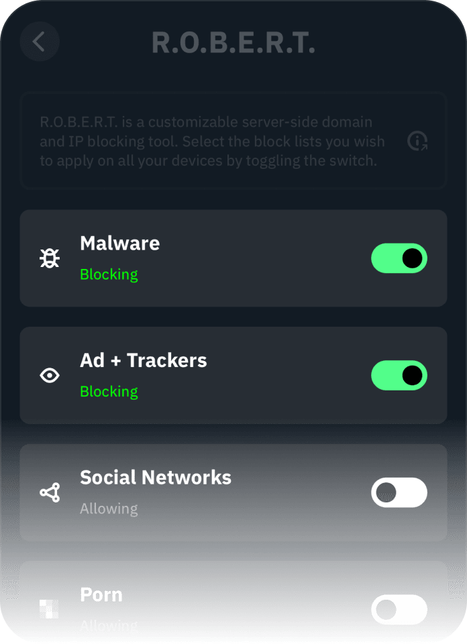Select the Malware list title
467x644 pixels.
(x=120, y=243)
